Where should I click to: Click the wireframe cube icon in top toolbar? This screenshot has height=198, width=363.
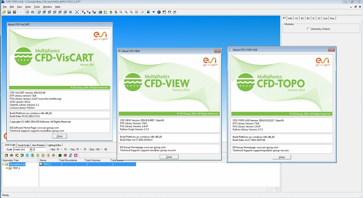(27, 12)
